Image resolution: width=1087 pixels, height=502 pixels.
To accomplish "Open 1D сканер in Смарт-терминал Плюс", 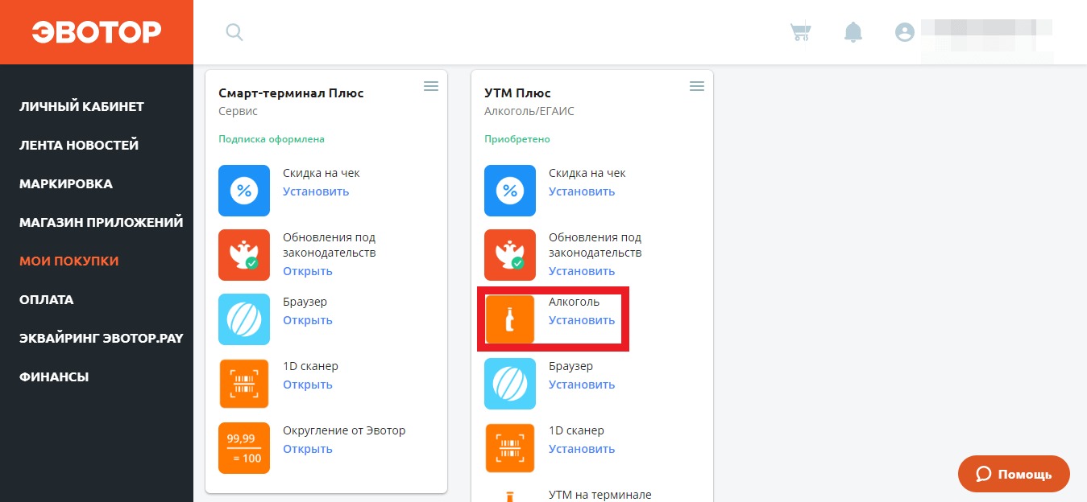I will pos(308,385).
